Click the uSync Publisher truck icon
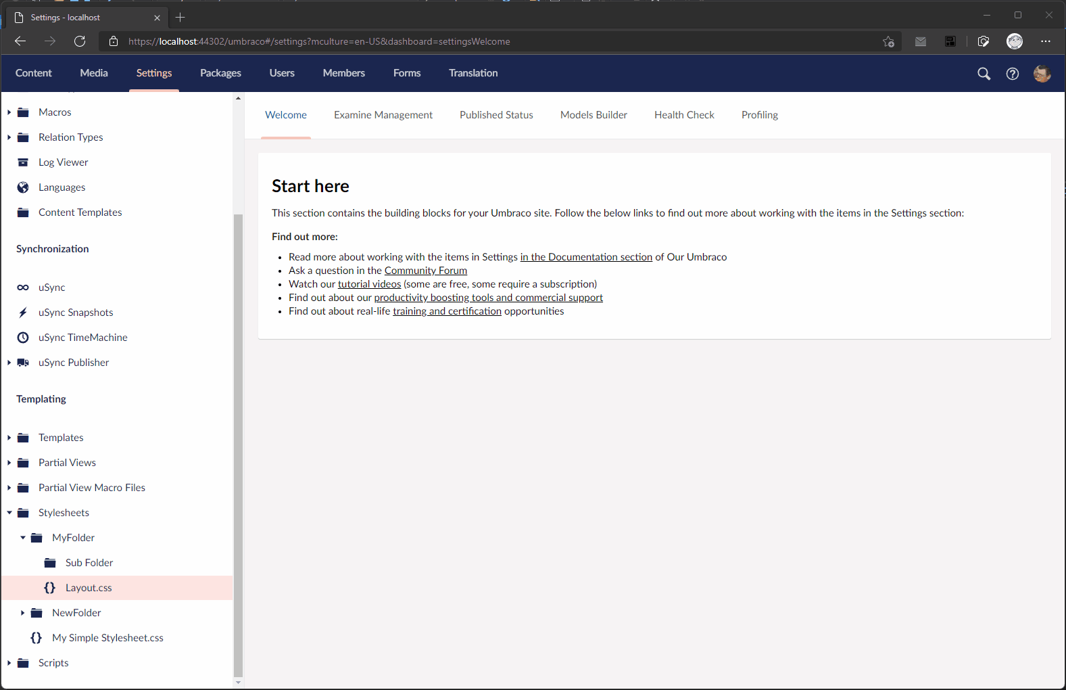 pos(23,363)
